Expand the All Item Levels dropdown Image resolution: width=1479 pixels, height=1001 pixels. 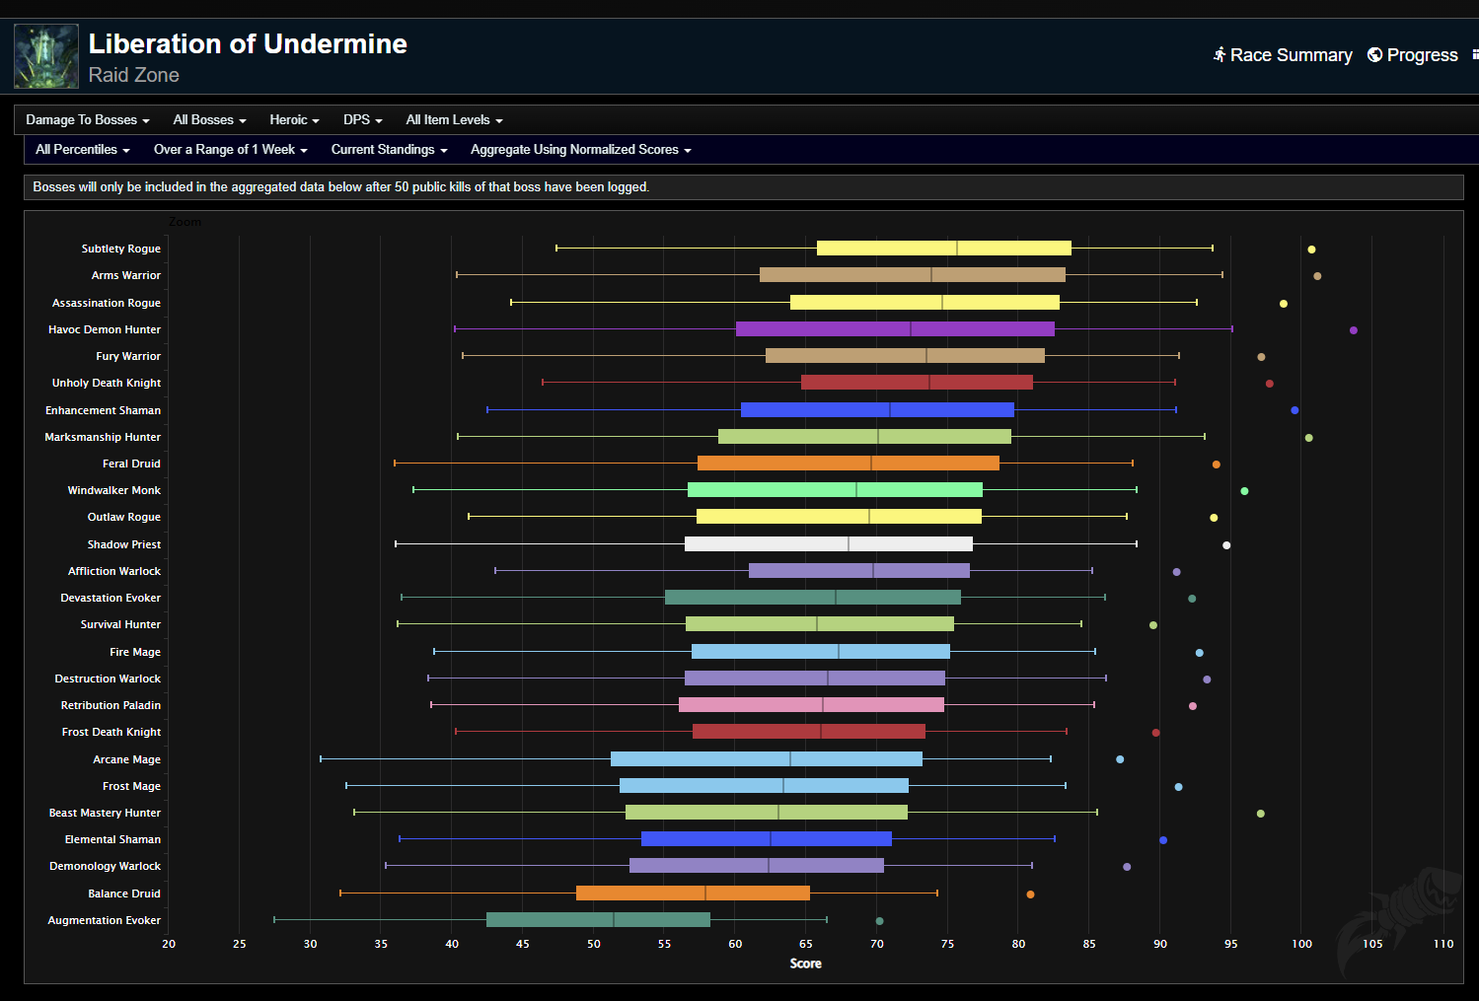(454, 120)
